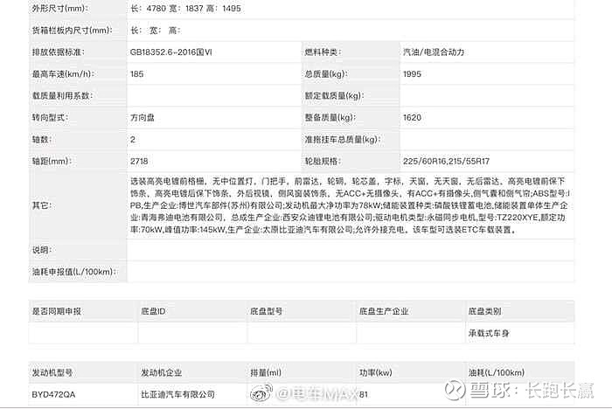Select top speed value 185
The height and width of the screenshot is (409, 612).
(136, 73)
